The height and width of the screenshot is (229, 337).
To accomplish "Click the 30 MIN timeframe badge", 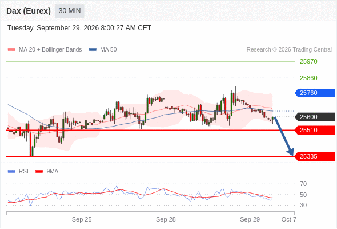I will click(x=70, y=11).
